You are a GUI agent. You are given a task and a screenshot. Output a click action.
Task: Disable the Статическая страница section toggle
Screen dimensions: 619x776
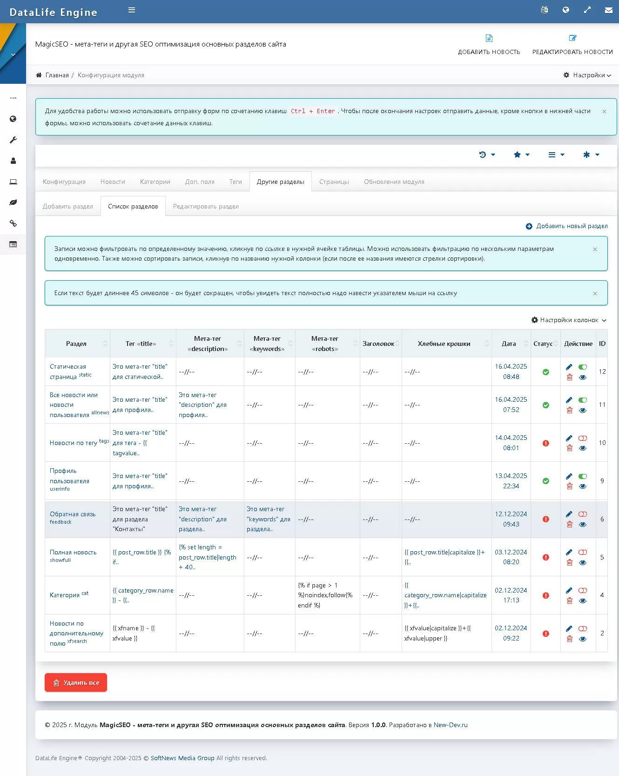coord(583,367)
